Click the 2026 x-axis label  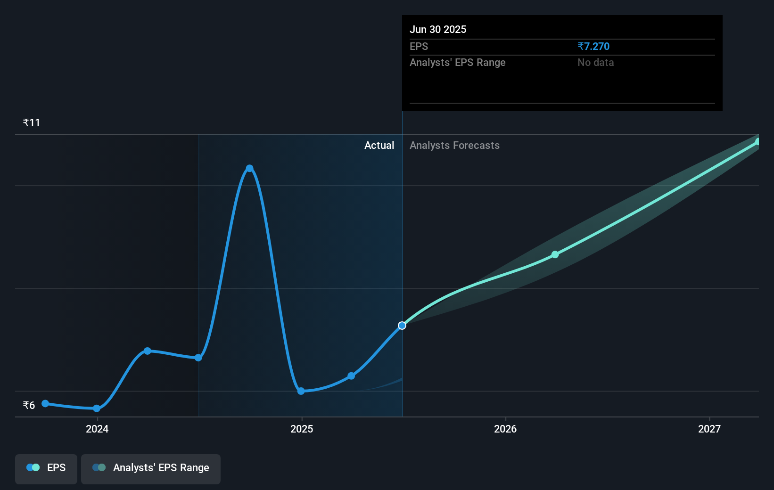pyautogui.click(x=505, y=429)
